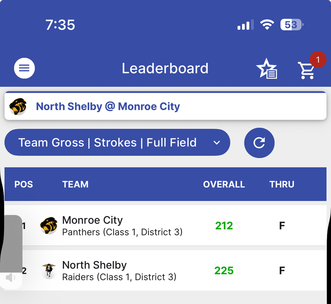Tap the cart notification badge
Image resolution: width=331 pixels, height=304 pixels.
[317, 59]
